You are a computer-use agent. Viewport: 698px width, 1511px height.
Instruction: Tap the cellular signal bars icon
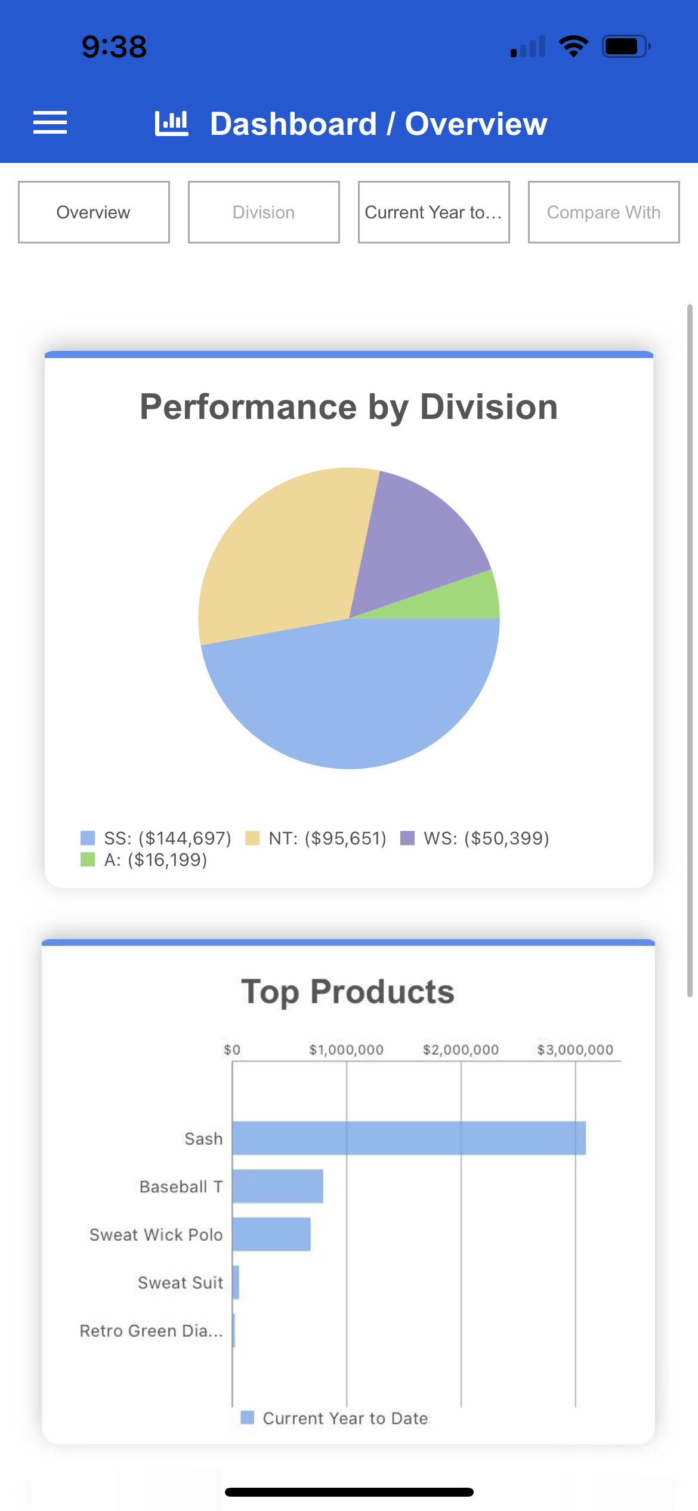pos(528,47)
